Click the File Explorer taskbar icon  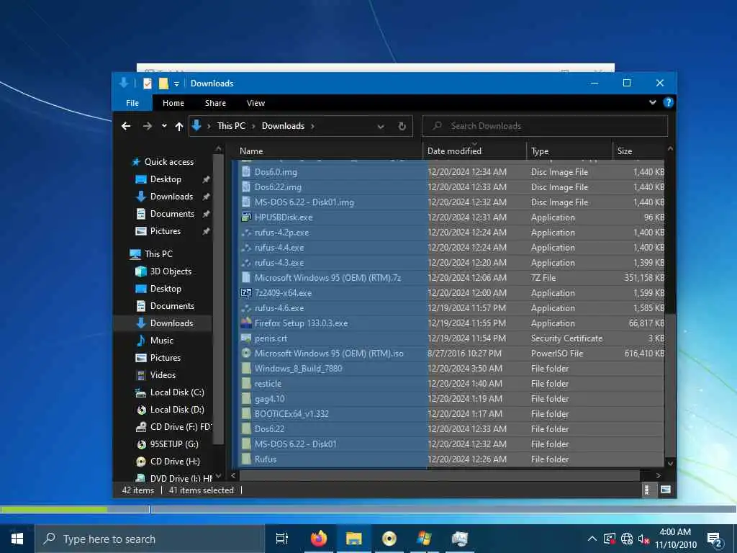click(x=353, y=539)
